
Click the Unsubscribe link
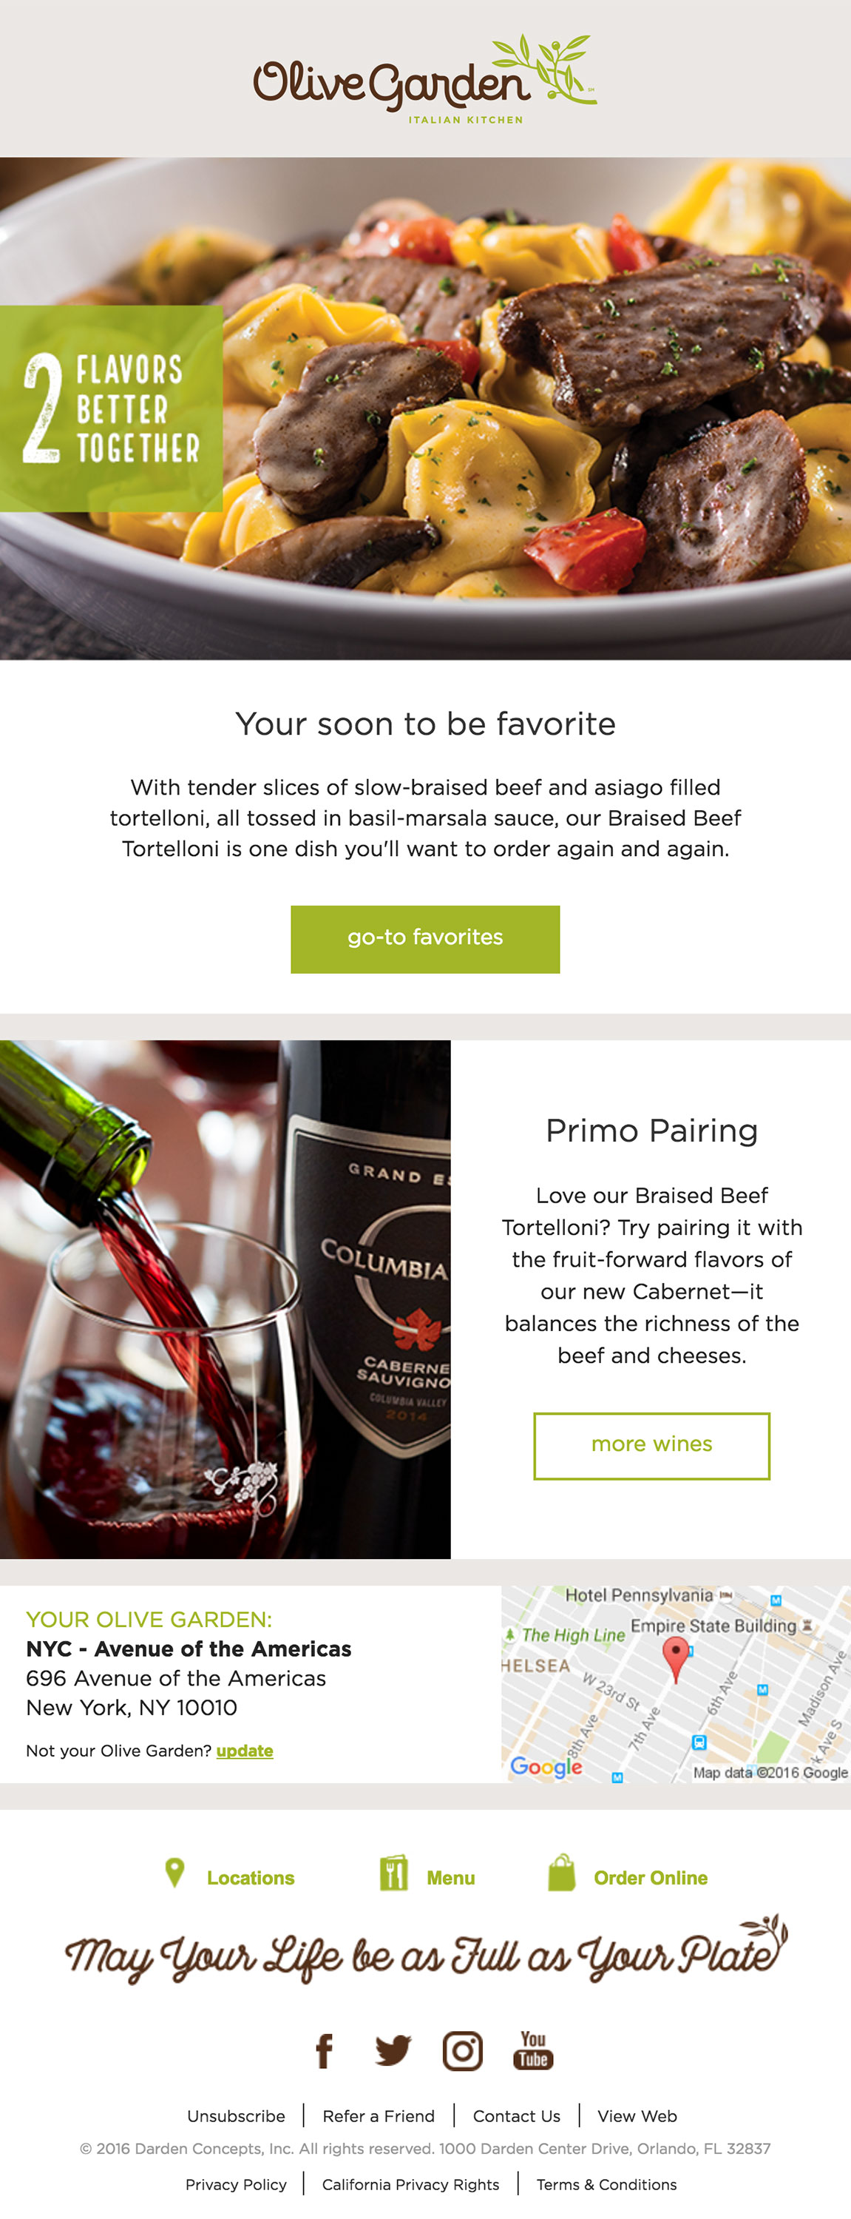point(236,2115)
